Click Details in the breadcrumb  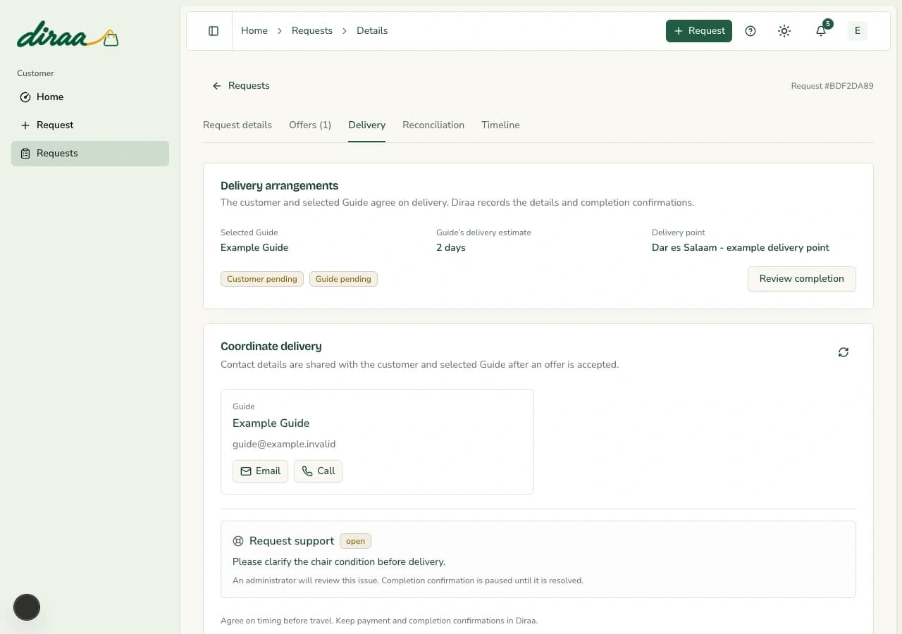click(x=372, y=31)
